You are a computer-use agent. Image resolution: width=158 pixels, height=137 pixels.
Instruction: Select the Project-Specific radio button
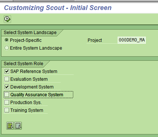(x=7, y=40)
